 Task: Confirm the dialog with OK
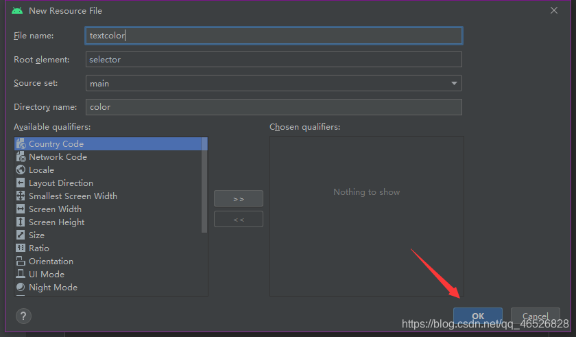pyautogui.click(x=478, y=316)
